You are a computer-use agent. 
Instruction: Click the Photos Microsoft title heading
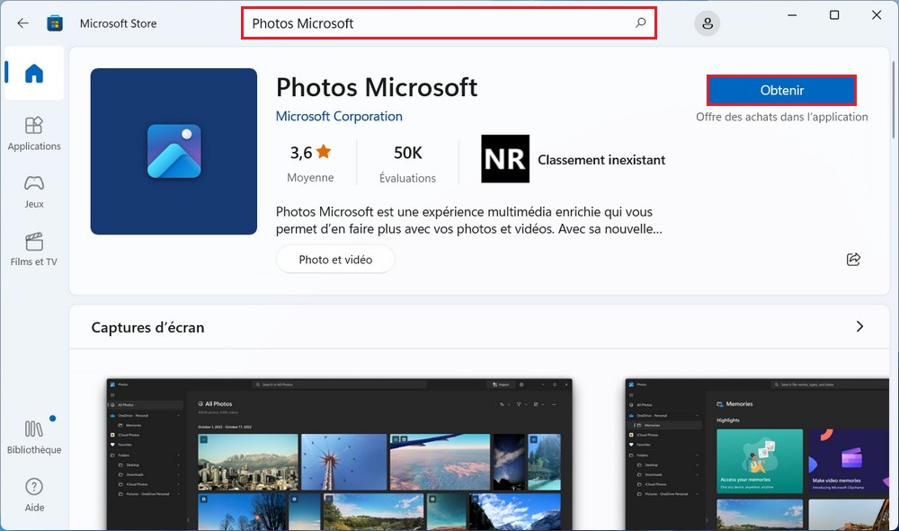coord(377,88)
